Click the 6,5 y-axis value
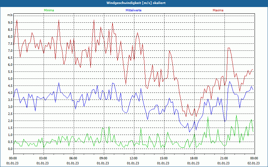Screen dimensions: 268x167 [x=10, y=57]
